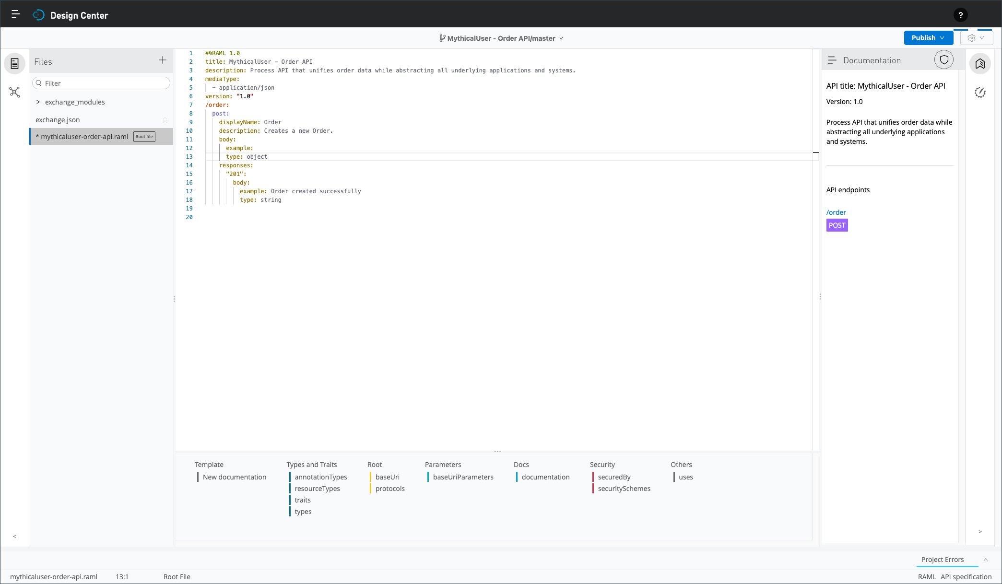This screenshot has height=584, width=1002.
Task: Add a new file with plus icon
Action: click(163, 60)
